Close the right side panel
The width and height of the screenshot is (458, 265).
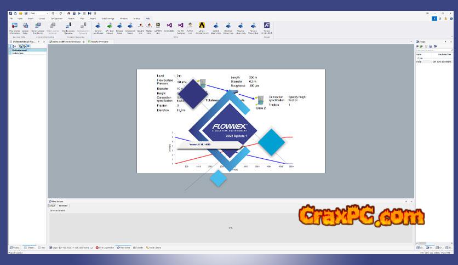point(451,42)
